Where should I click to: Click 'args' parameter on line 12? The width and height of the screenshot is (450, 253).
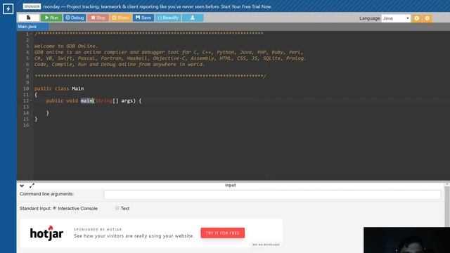point(127,100)
